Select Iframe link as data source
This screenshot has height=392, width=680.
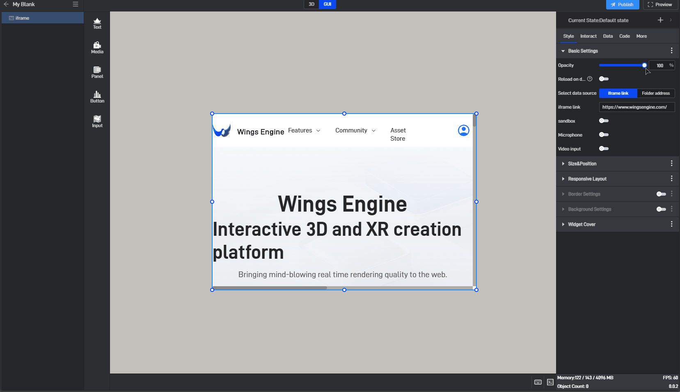coord(618,93)
